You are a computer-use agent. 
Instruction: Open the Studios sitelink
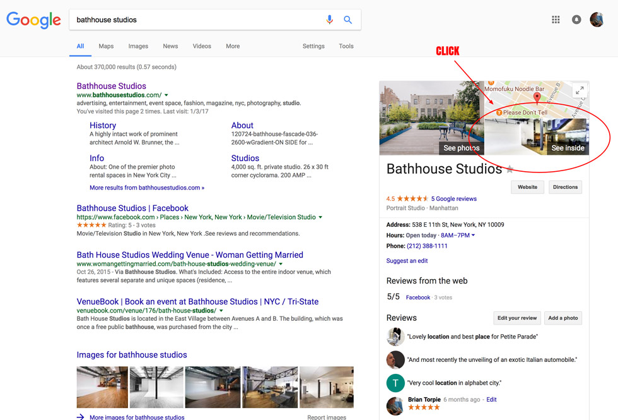pyautogui.click(x=245, y=159)
